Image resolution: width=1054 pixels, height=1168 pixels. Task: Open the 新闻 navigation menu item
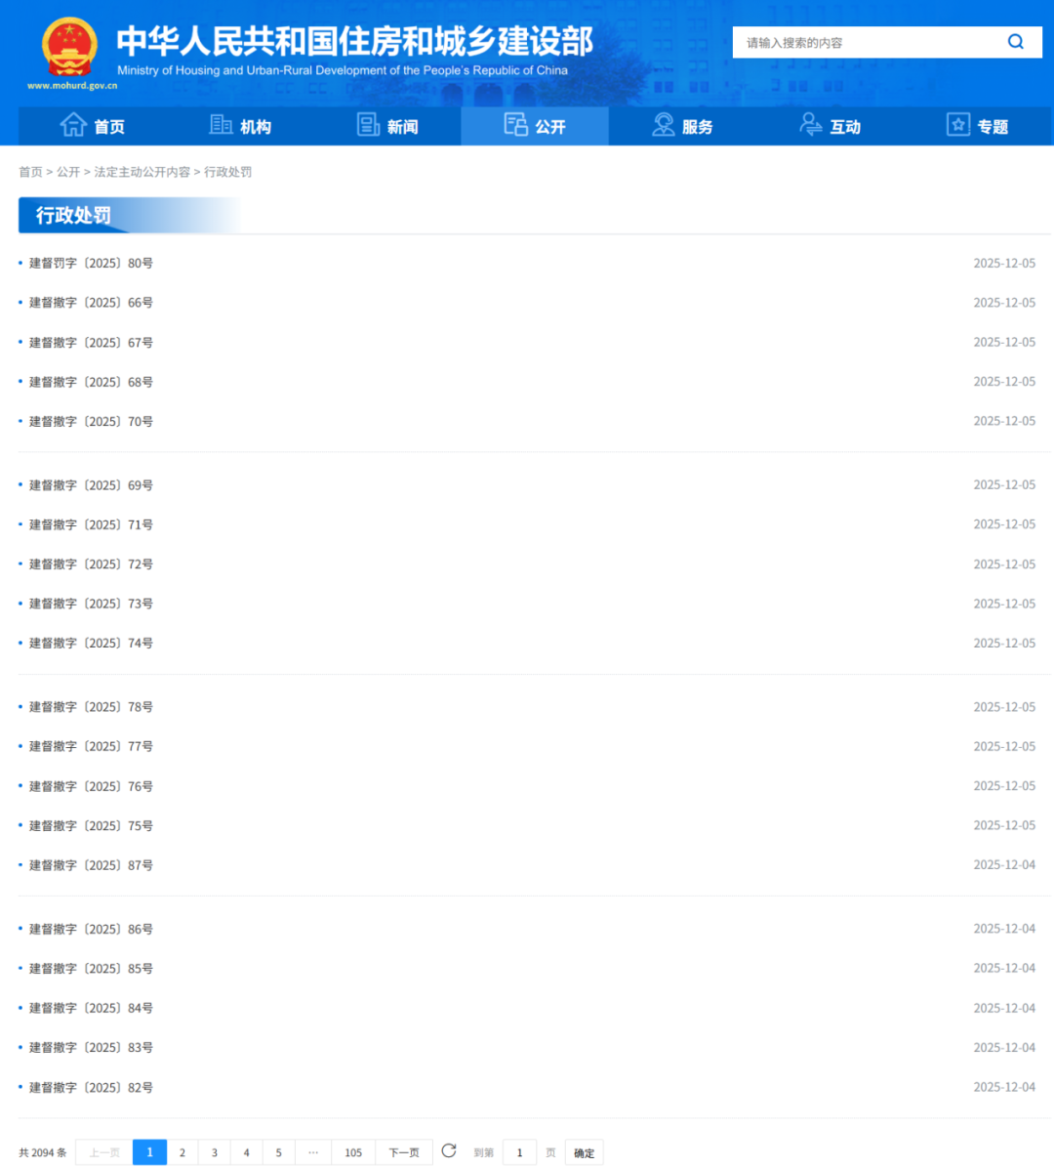402,127
